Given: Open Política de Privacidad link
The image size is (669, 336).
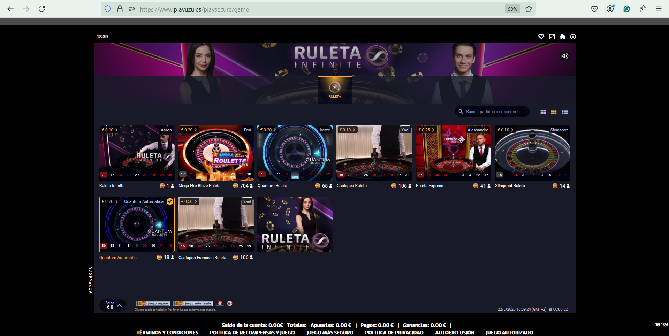Looking at the screenshot, I should pyautogui.click(x=394, y=333).
